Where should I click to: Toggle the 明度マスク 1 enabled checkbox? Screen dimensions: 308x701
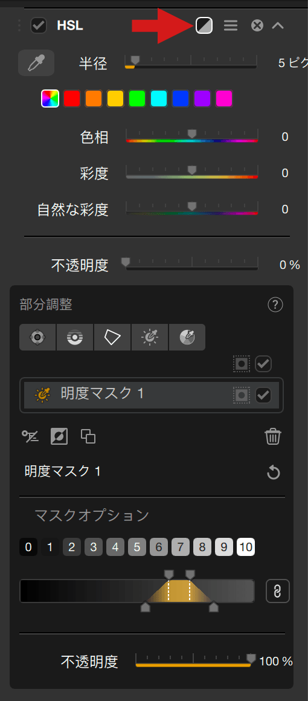point(263,395)
